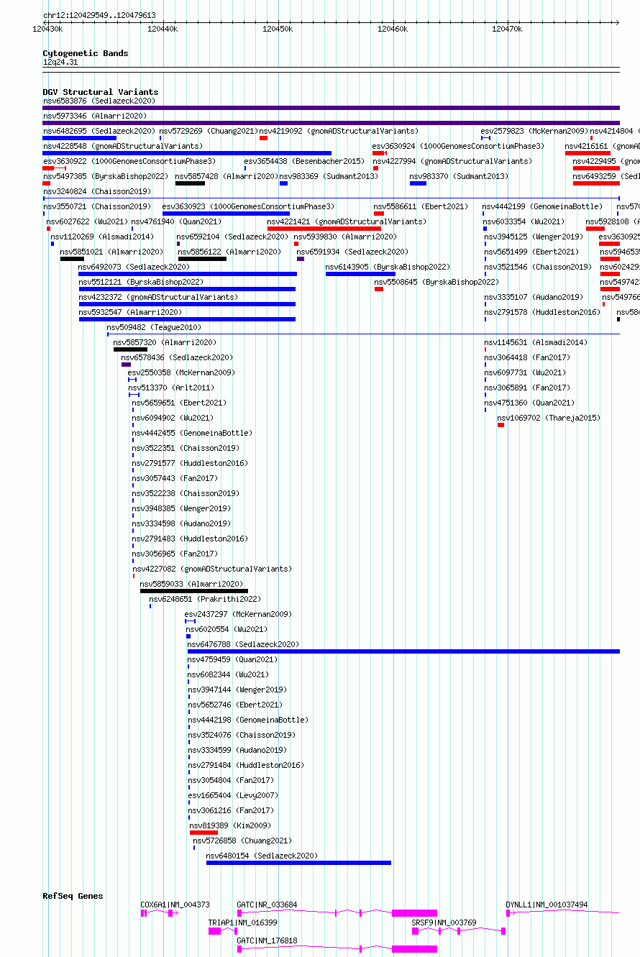Click the black bar of nsv5857320 (Almarri2020)

(130, 349)
